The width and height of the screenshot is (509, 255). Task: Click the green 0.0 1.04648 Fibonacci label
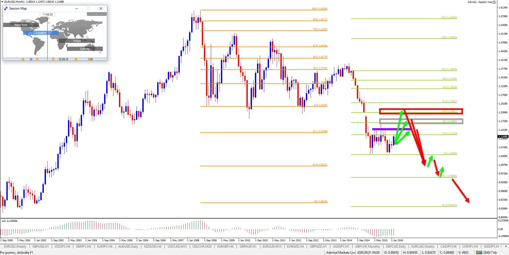[x=450, y=153]
